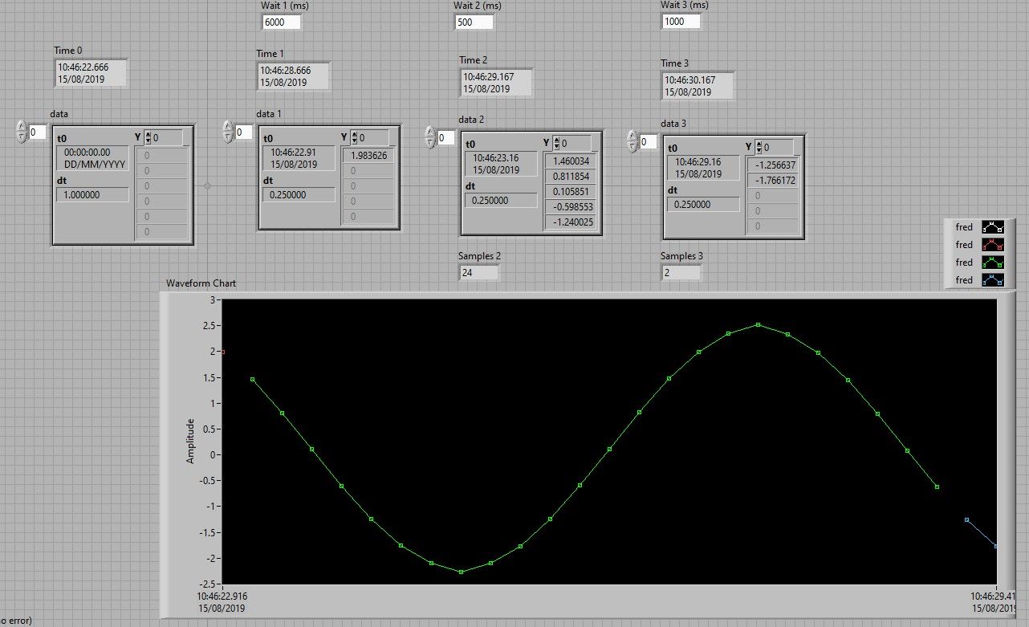Screen dimensions: 1029x627
Task: Click the Wait 1 (ms) field showing 6000
Action: [x=281, y=22]
